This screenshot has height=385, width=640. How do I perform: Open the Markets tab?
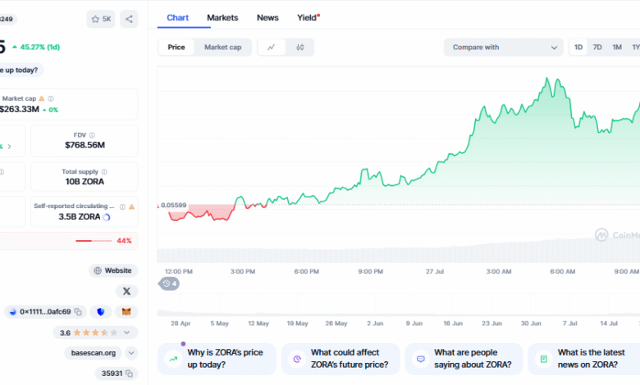(x=222, y=18)
